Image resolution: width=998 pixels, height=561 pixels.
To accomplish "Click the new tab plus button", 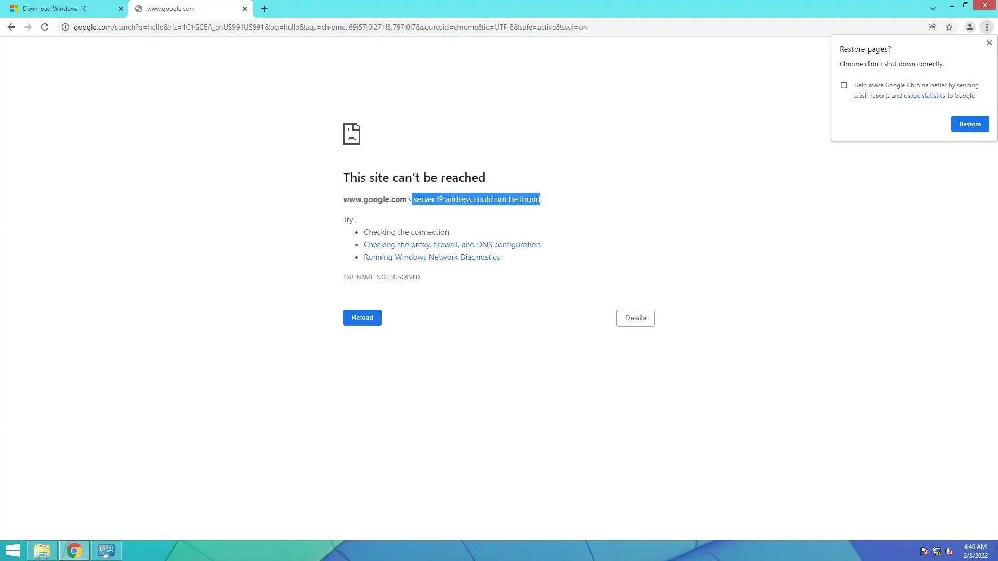I will coord(265,9).
